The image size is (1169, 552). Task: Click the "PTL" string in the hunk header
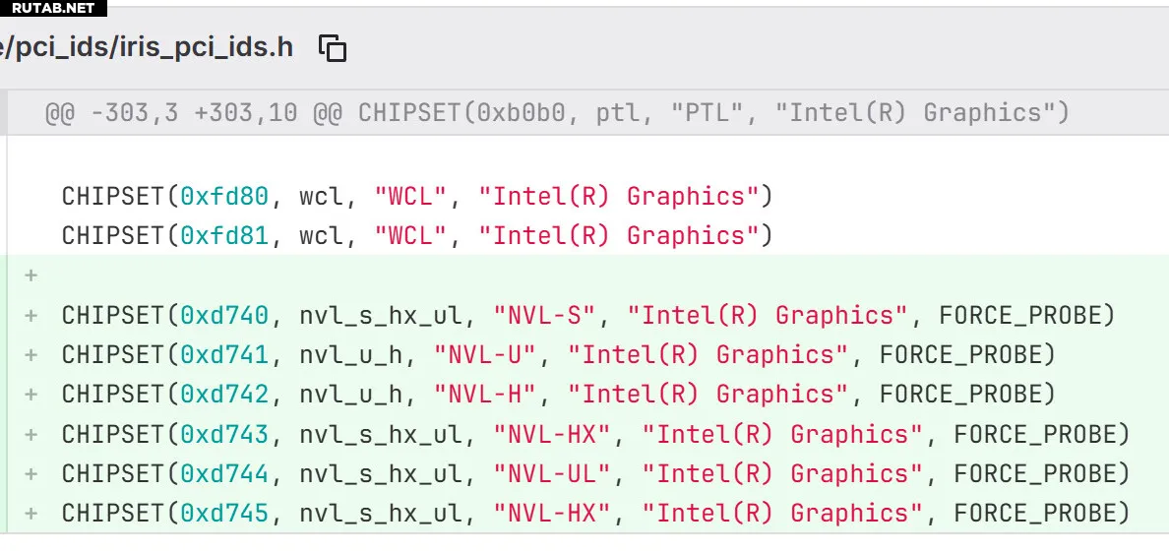tap(708, 113)
